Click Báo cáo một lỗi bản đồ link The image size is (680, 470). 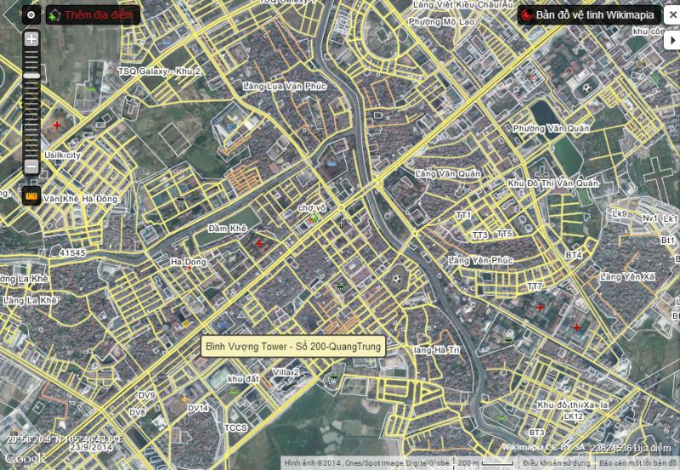click(637, 464)
